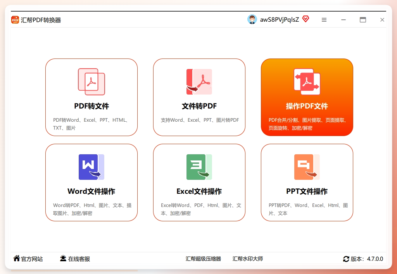397x274 pixels.
Task: Click the 文件转PDF arrow icon
Action: pyautogui.click(x=199, y=82)
